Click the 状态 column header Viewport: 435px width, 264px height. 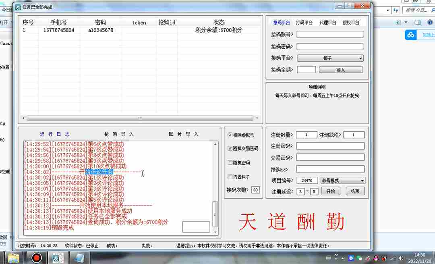(x=219, y=22)
